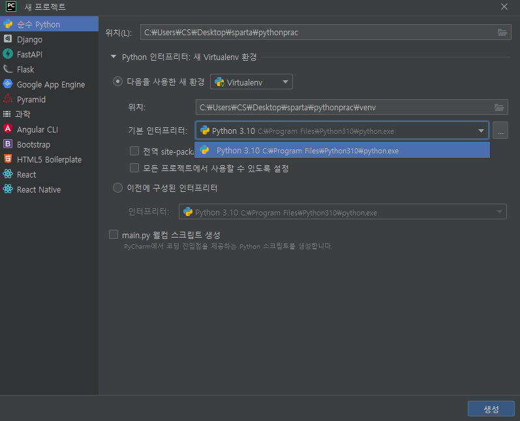The width and height of the screenshot is (520, 421).
Task: Check 모든 프로젝트에서 사용할 수 있도록 설정
Action: tap(134, 168)
